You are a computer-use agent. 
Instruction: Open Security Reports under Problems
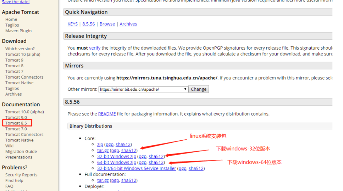21,175
